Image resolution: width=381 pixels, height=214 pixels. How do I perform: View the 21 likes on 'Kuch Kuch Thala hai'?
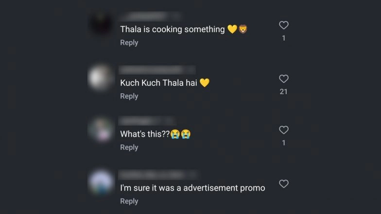[284, 92]
